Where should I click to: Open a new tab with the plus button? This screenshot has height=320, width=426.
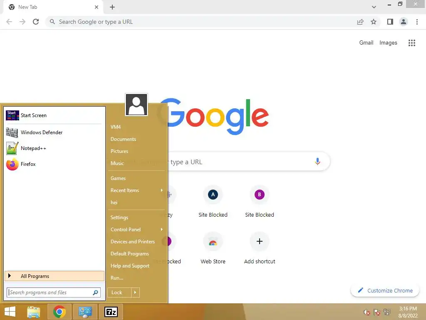pyautogui.click(x=112, y=7)
